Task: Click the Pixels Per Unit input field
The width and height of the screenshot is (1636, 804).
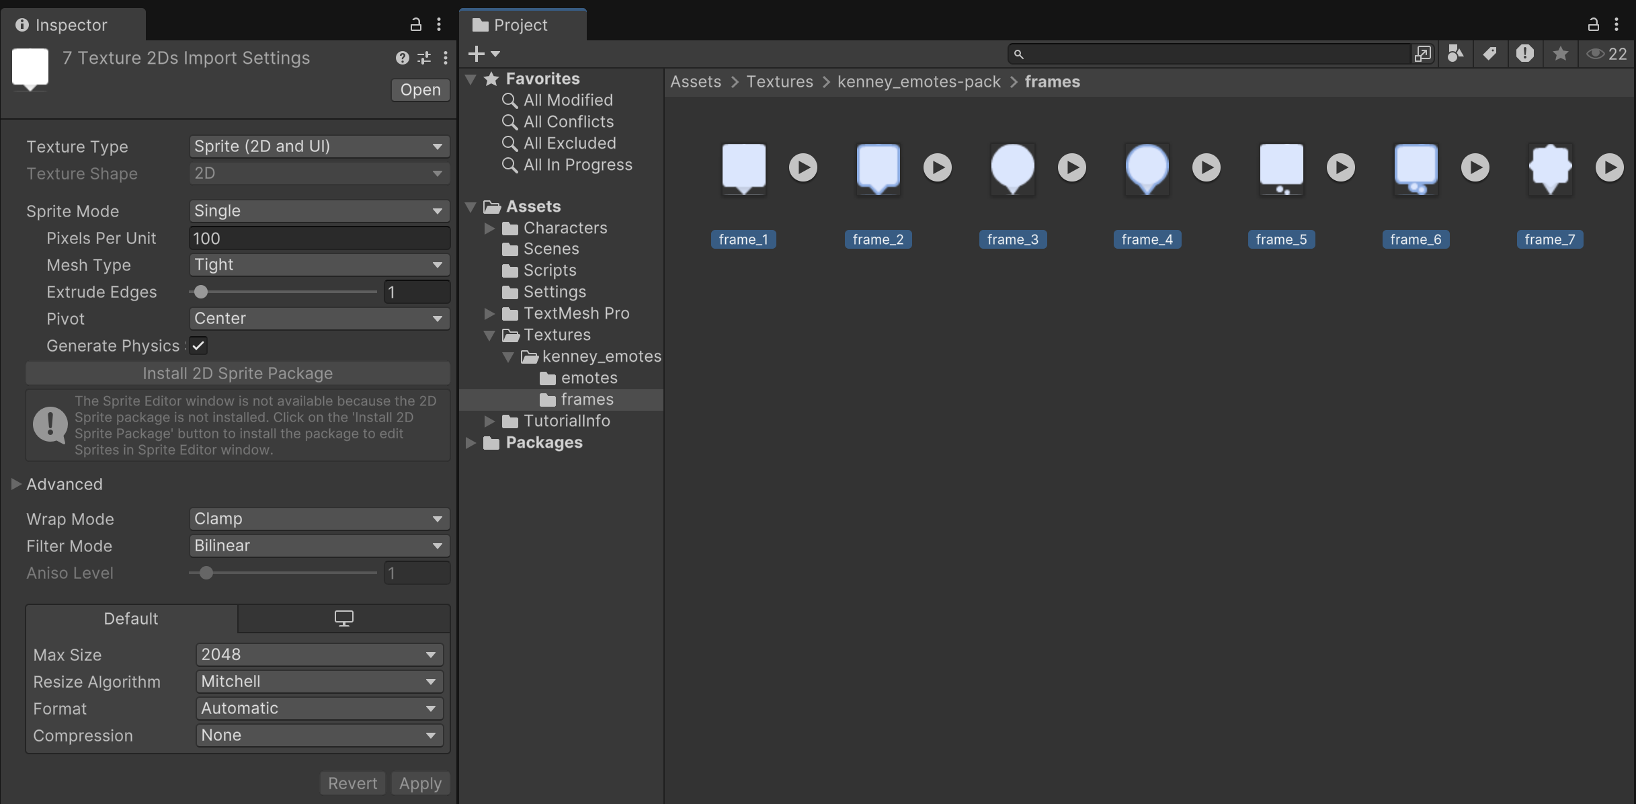Action: [x=319, y=238]
